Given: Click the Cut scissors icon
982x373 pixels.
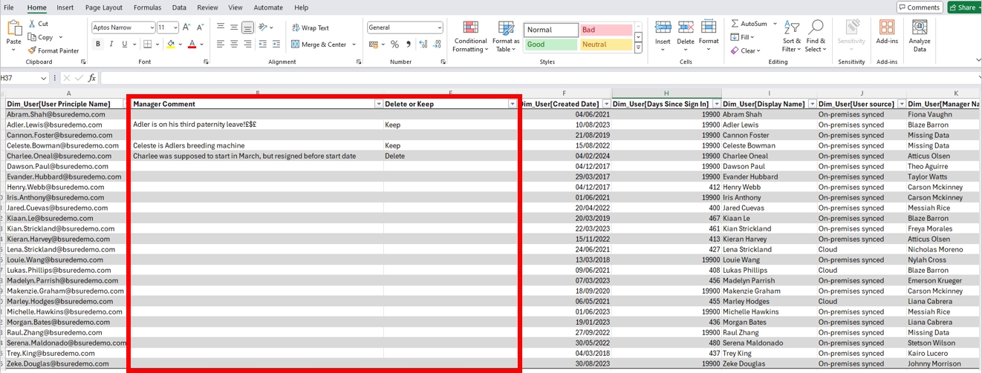Looking at the screenshot, I should tap(33, 24).
